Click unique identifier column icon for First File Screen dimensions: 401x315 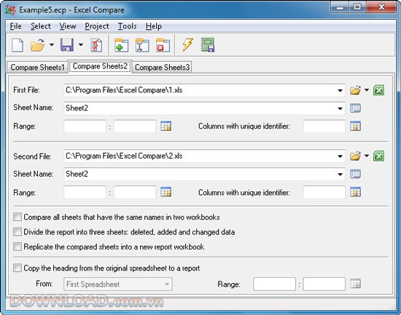tap(355, 126)
